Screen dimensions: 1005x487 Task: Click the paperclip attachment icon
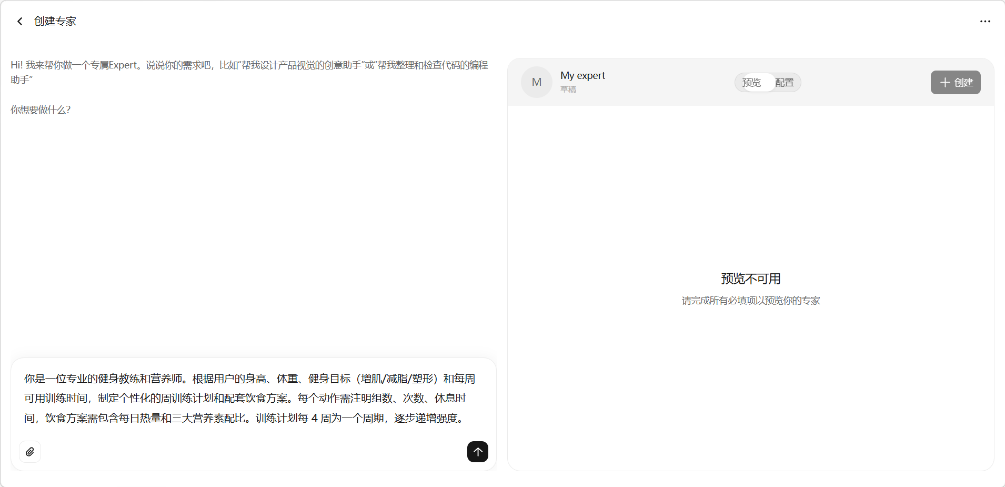[x=30, y=452]
